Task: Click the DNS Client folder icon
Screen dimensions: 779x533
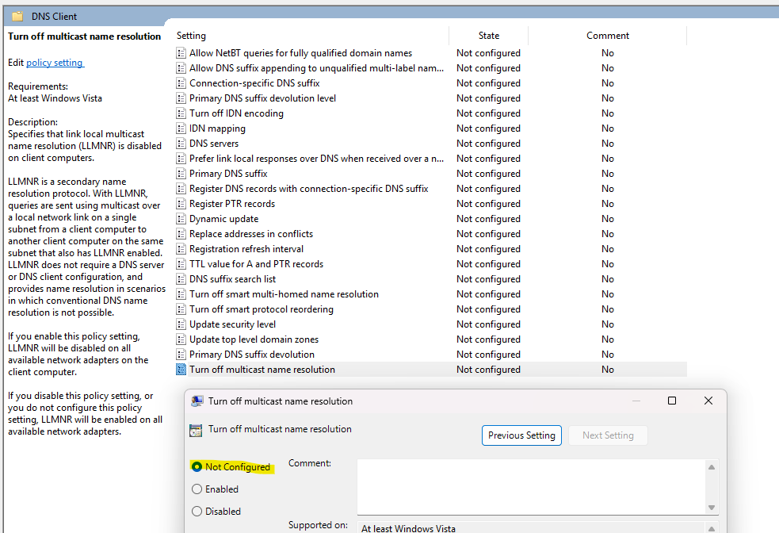Action: pyautogui.click(x=17, y=17)
